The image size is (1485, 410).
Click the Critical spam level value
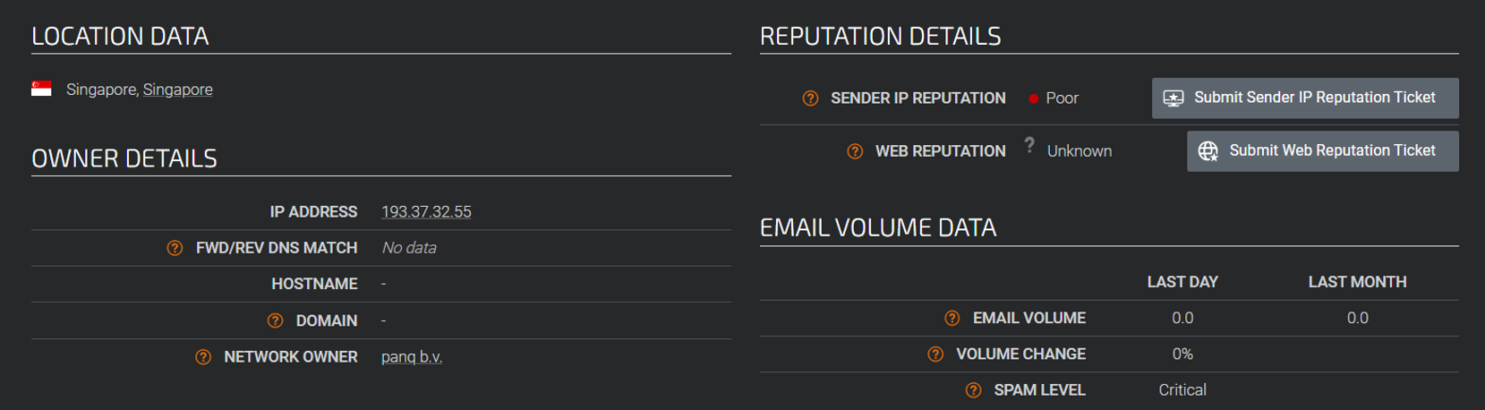pos(1182,390)
